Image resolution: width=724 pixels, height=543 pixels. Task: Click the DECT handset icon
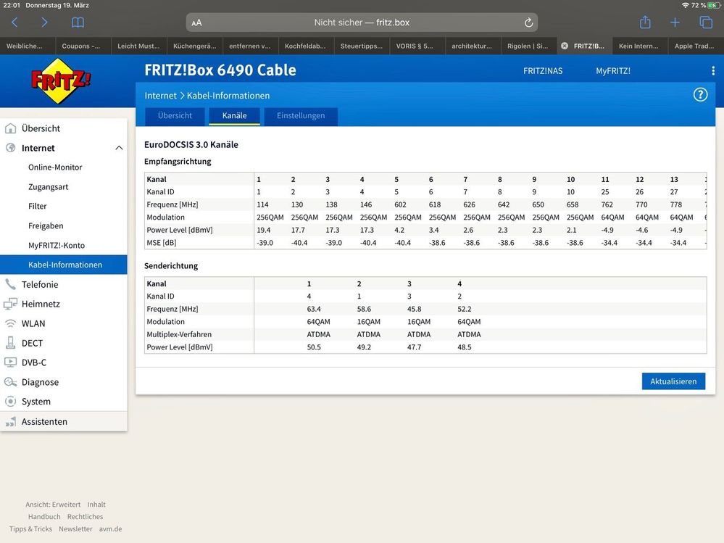pos(10,343)
